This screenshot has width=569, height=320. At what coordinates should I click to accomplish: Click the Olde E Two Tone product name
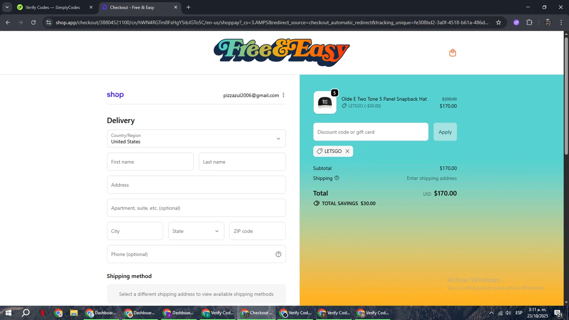pos(384,99)
